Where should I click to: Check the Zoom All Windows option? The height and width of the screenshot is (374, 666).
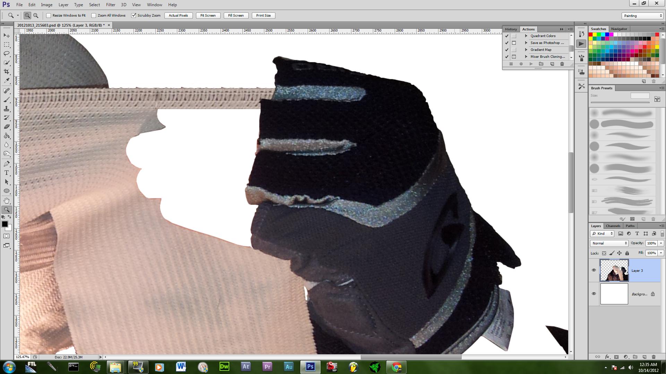pyautogui.click(x=94, y=16)
